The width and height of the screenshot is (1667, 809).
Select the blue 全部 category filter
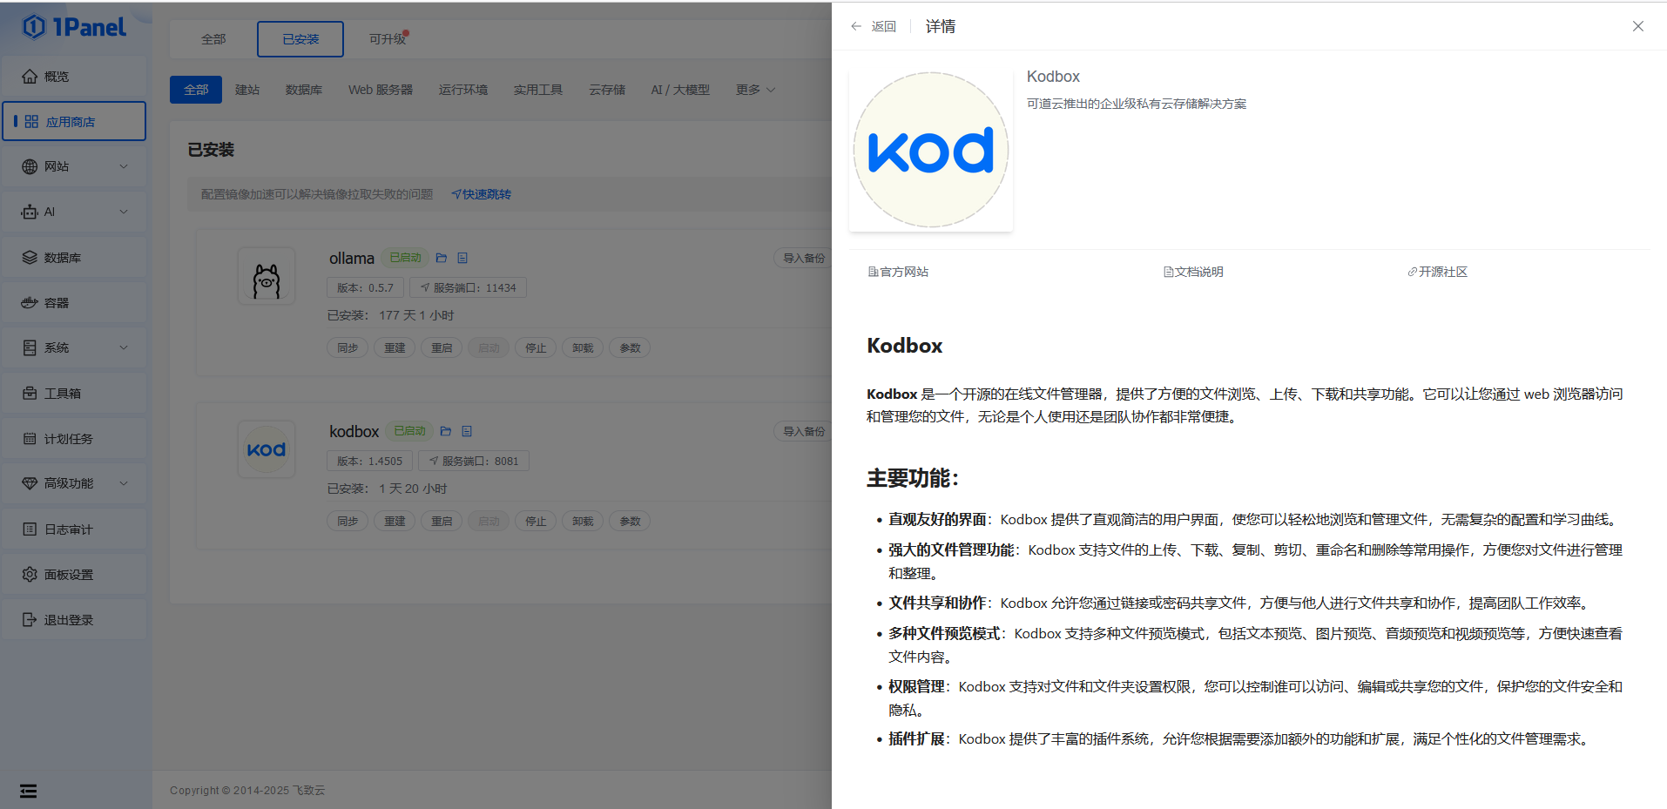pos(196,90)
